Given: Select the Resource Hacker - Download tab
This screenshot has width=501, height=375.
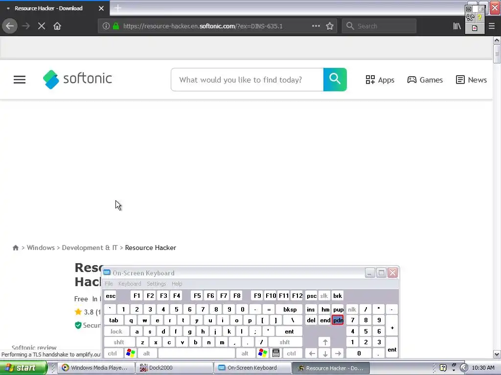Looking at the screenshot, I should coord(48,8).
